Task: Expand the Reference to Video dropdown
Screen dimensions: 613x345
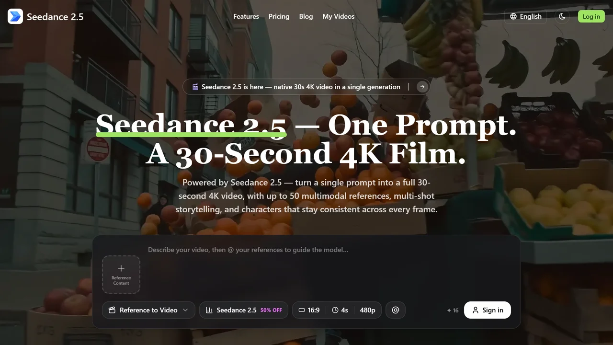Action: point(148,310)
